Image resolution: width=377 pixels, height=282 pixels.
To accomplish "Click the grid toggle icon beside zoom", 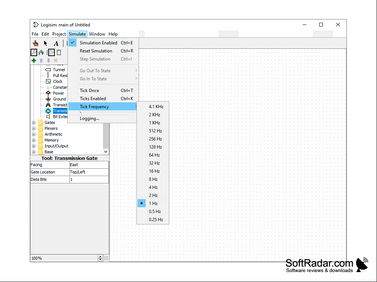I will click(106, 258).
